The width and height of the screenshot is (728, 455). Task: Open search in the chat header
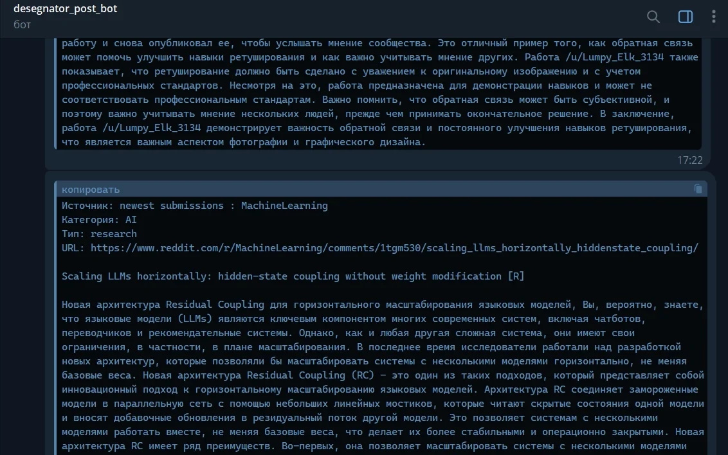[653, 17]
